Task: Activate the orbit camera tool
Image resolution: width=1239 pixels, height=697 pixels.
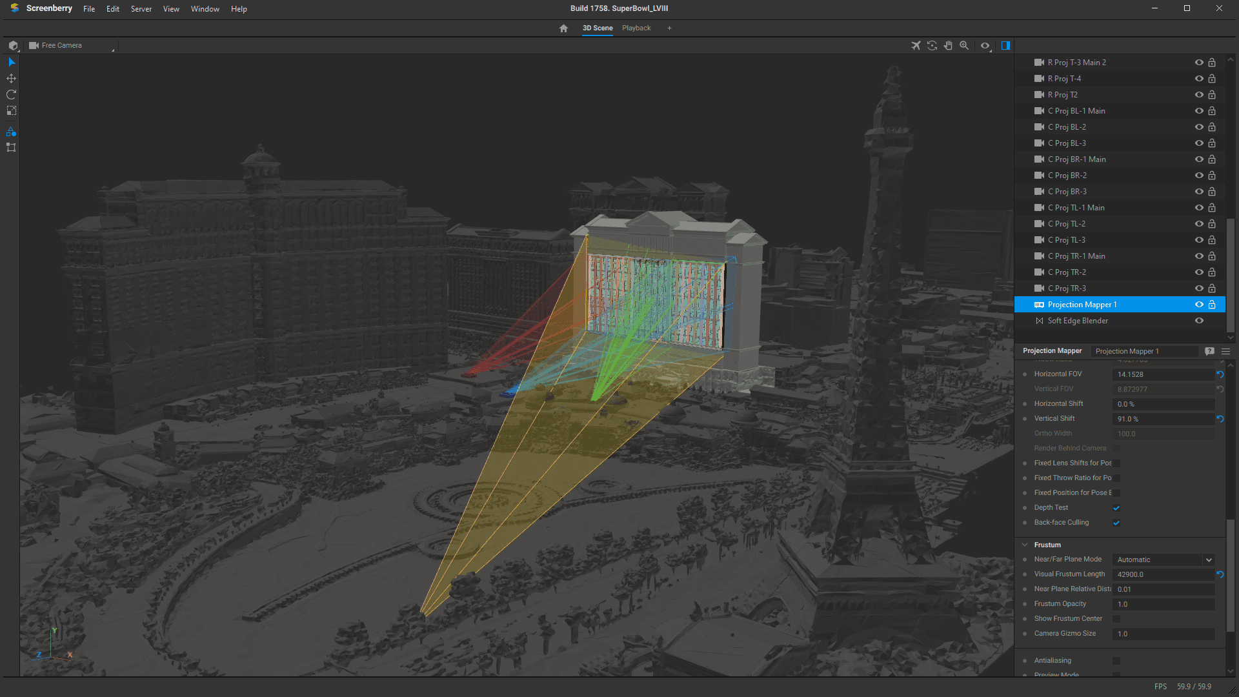Action: 932,45
